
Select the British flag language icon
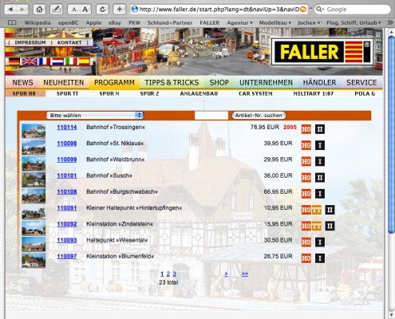coord(30,61)
